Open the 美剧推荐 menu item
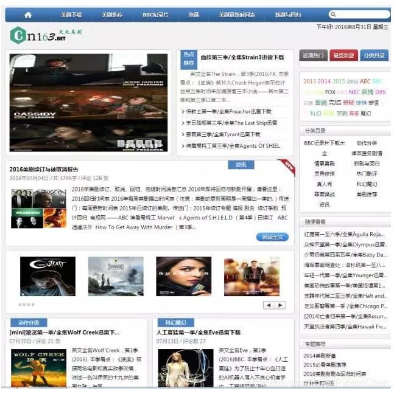394x394 pixels. pyautogui.click(x=112, y=15)
